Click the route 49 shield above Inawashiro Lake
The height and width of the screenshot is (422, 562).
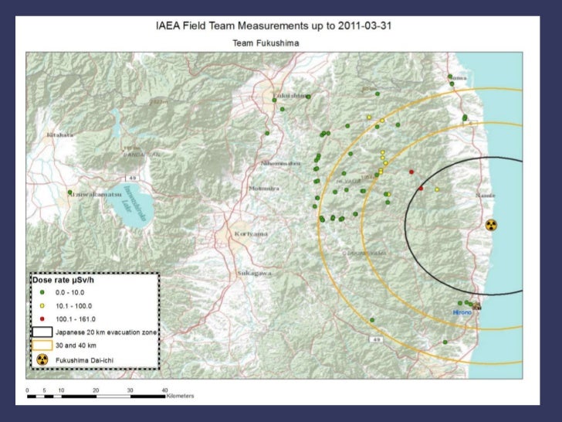[132, 179]
